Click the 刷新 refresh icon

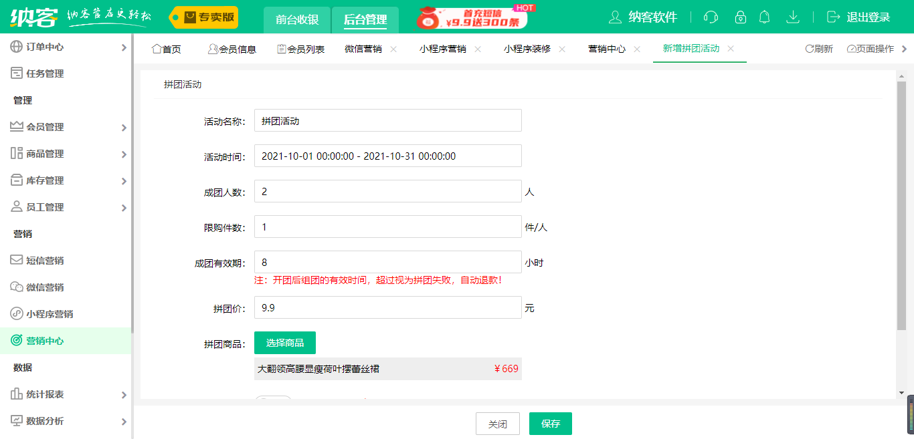click(x=810, y=49)
